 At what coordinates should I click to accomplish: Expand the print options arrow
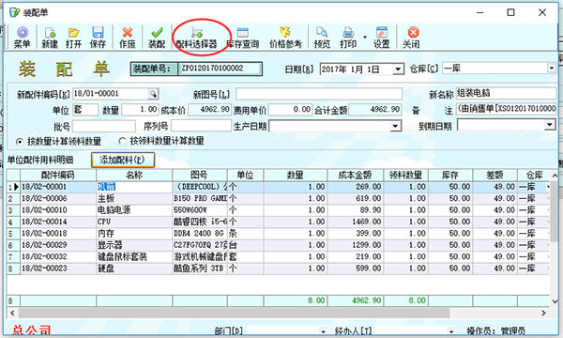(365, 37)
